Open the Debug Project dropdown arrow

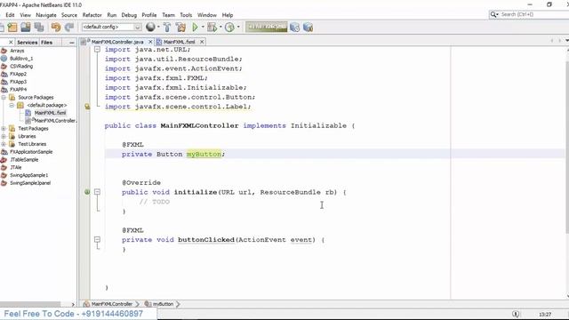pos(220,28)
